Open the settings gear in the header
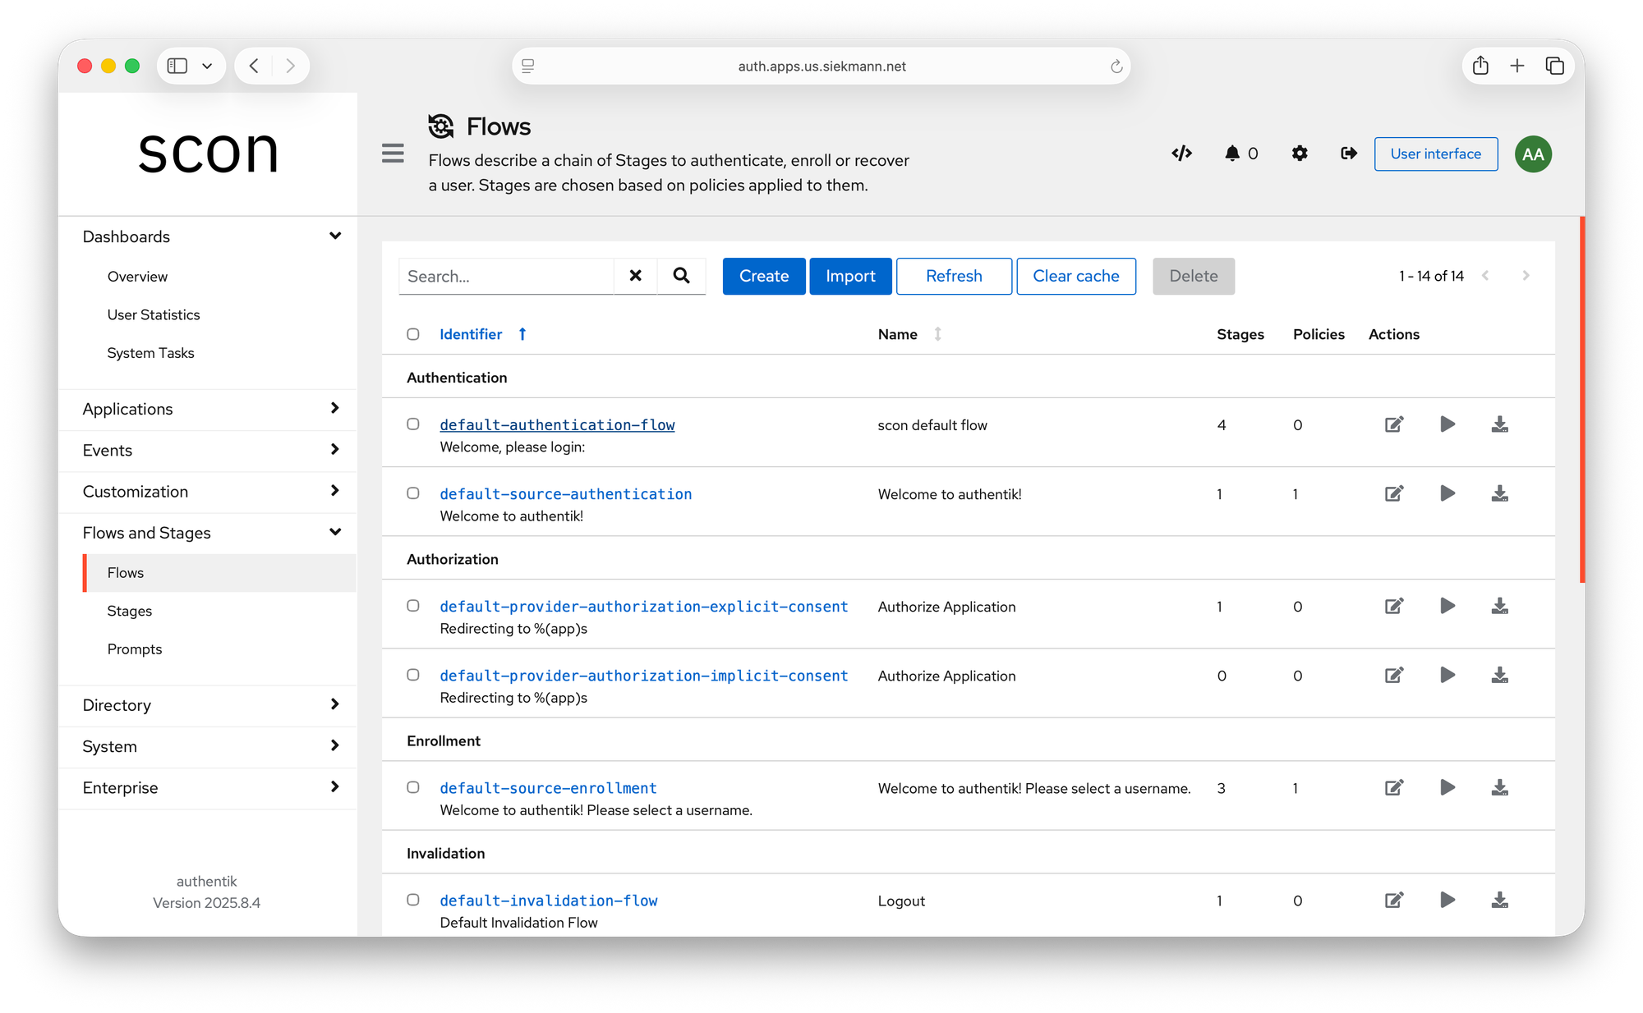1643x1013 pixels. click(x=1299, y=154)
